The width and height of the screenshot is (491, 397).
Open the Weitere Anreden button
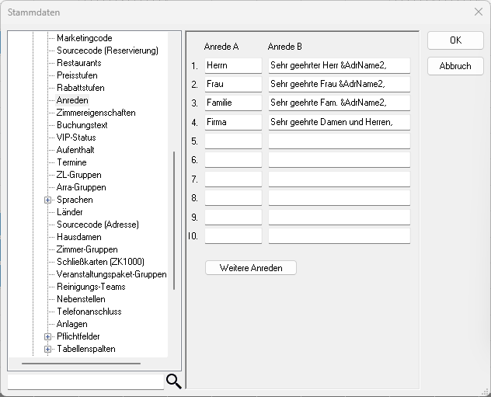251,268
